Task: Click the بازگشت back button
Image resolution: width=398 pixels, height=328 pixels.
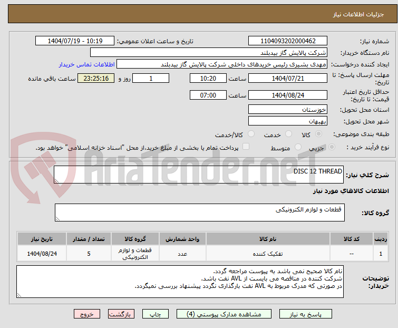Action: 121,314
